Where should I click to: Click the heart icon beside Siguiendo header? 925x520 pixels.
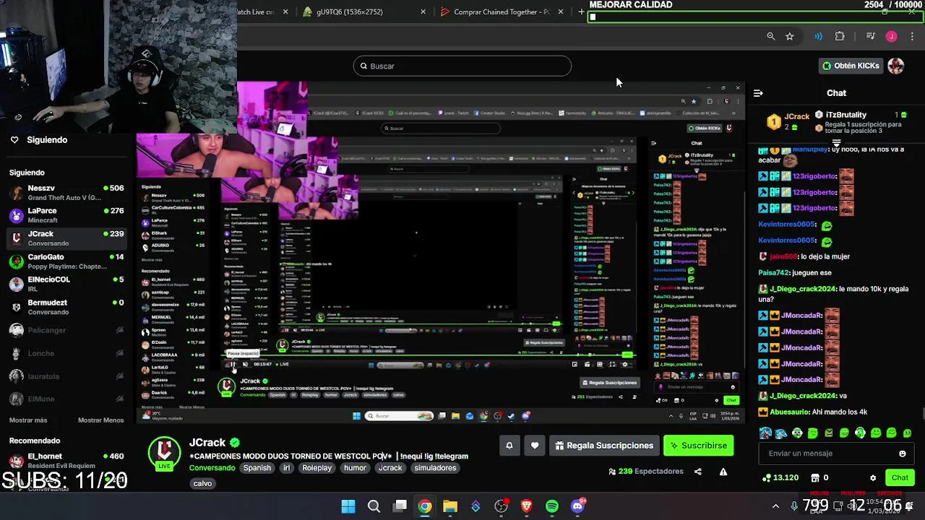click(14, 140)
